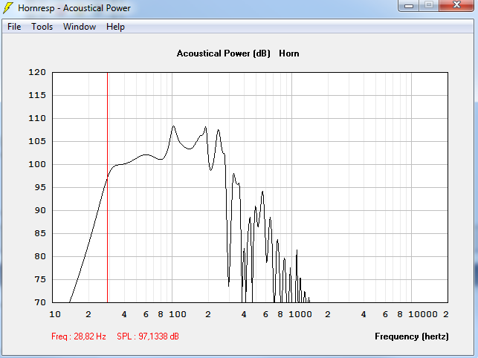Click the 10000 label on frequency axis
This screenshot has width=478, height=358.
(423, 314)
